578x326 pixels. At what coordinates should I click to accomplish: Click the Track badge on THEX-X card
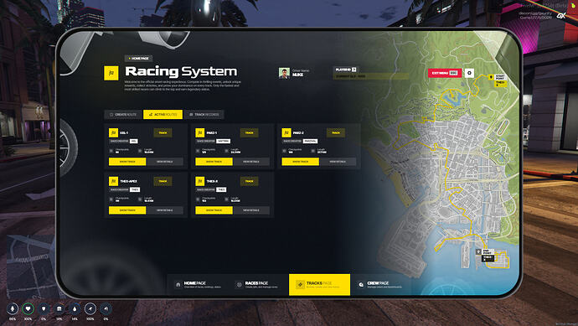pyautogui.click(x=249, y=181)
